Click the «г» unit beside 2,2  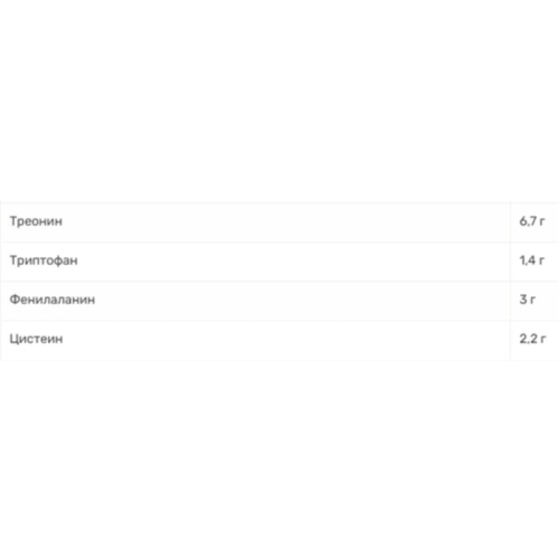[541, 340]
